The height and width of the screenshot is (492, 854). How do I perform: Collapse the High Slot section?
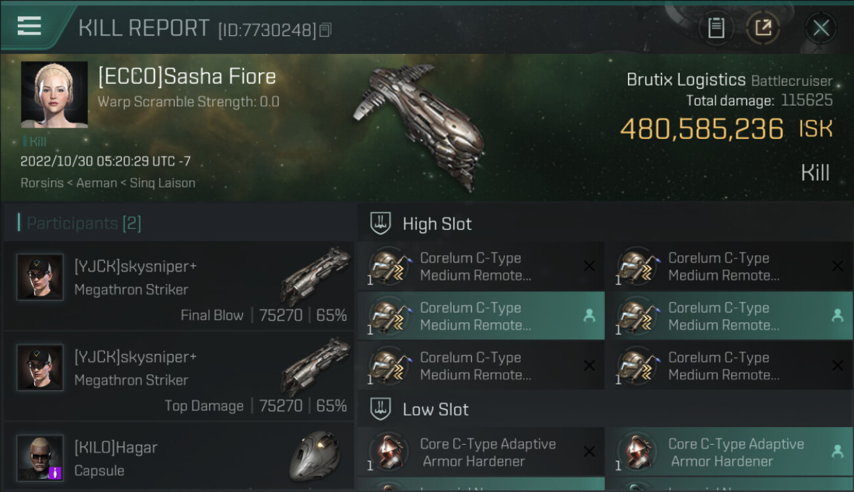[x=437, y=224]
